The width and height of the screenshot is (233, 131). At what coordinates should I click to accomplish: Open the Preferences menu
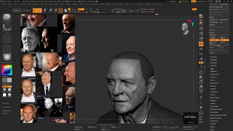click(x=95, y=4)
